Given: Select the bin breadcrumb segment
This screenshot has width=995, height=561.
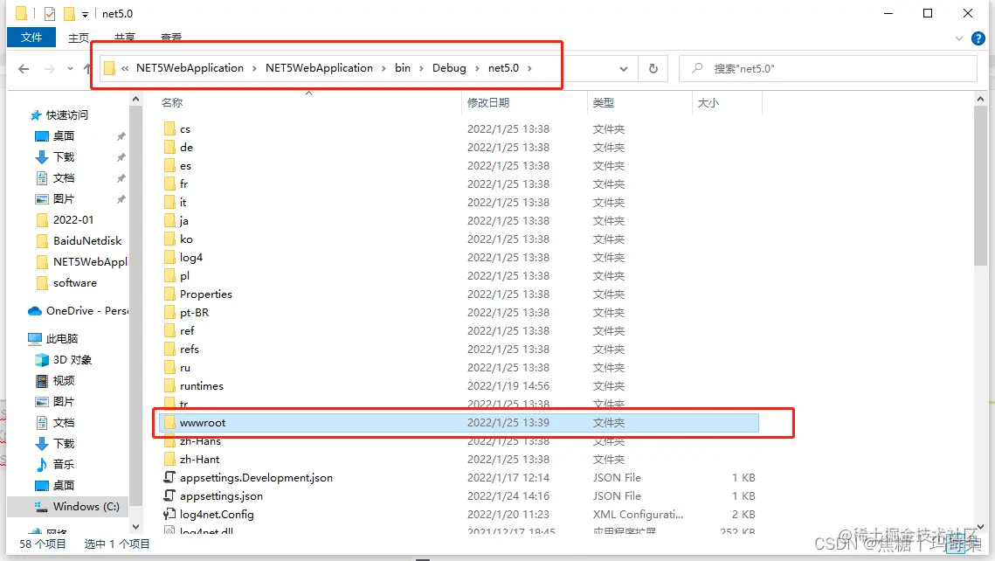Looking at the screenshot, I should point(403,68).
